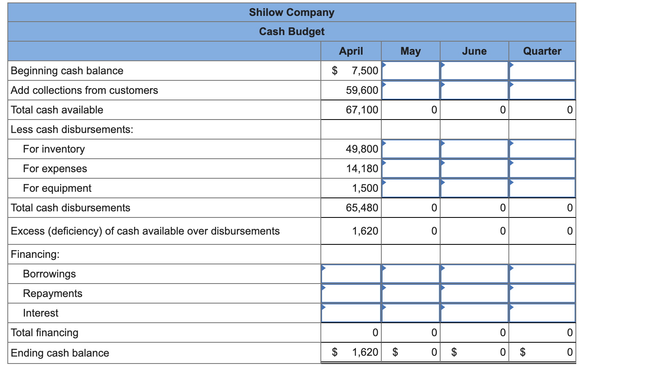Click the May column header
The width and height of the screenshot is (667, 368).
[x=411, y=51]
